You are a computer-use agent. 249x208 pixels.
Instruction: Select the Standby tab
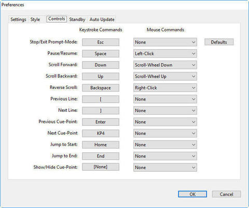pyautogui.click(x=77, y=19)
